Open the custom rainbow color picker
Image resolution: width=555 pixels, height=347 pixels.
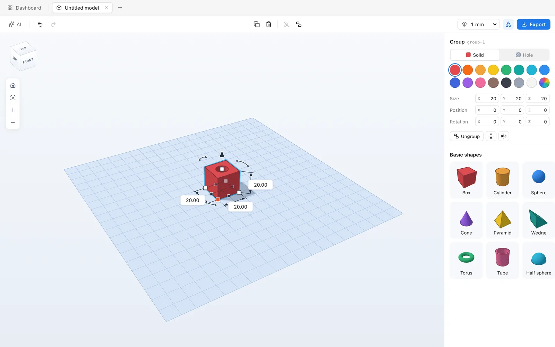(544, 83)
